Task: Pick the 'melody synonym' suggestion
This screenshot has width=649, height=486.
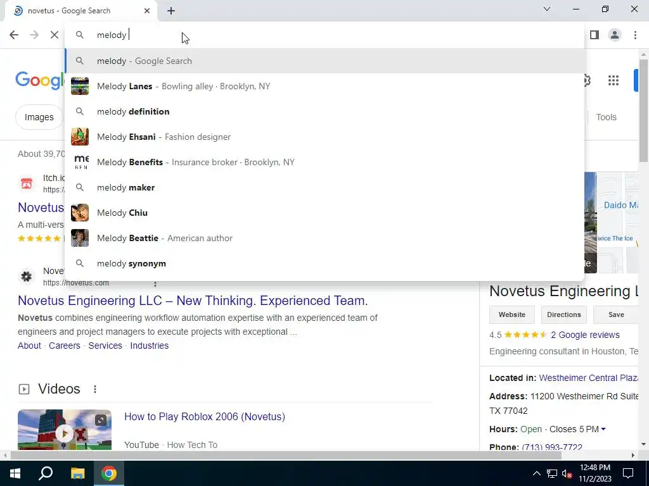Action: (324, 263)
